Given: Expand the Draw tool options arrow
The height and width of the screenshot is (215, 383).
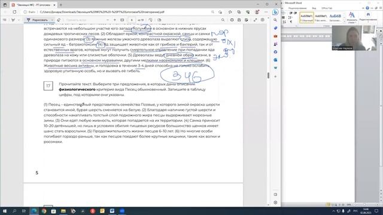Looking at the screenshot, I should [52, 20].
